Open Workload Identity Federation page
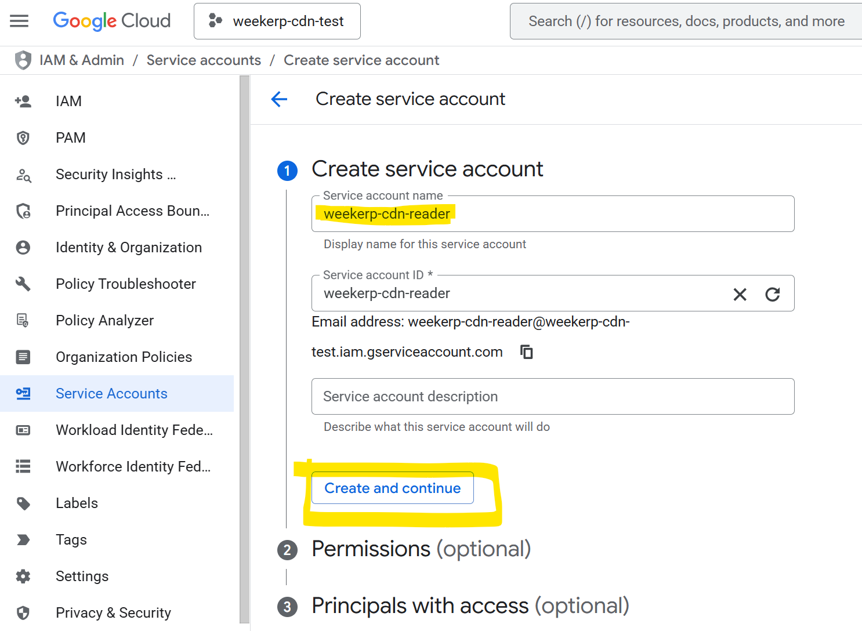862x631 pixels. (134, 430)
